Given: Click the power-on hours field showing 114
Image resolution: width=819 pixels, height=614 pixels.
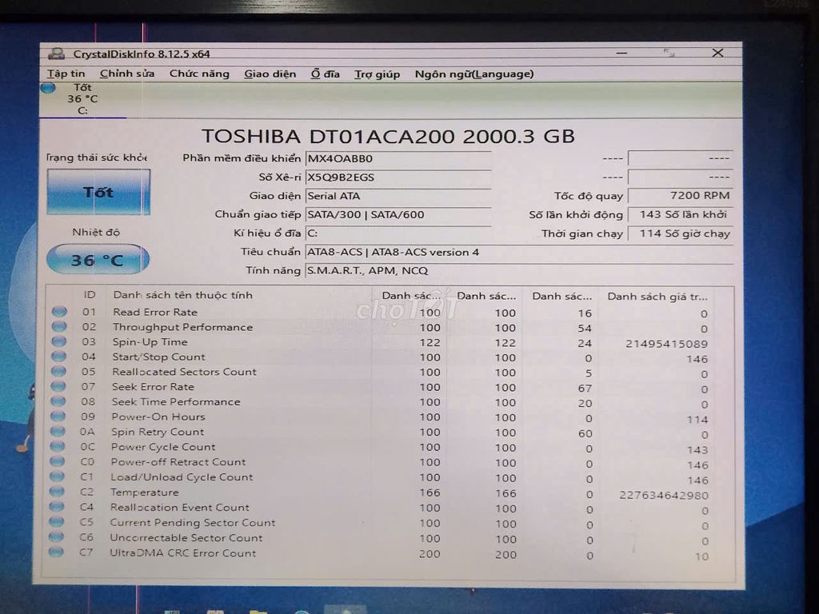Looking at the screenshot, I should tap(680, 233).
